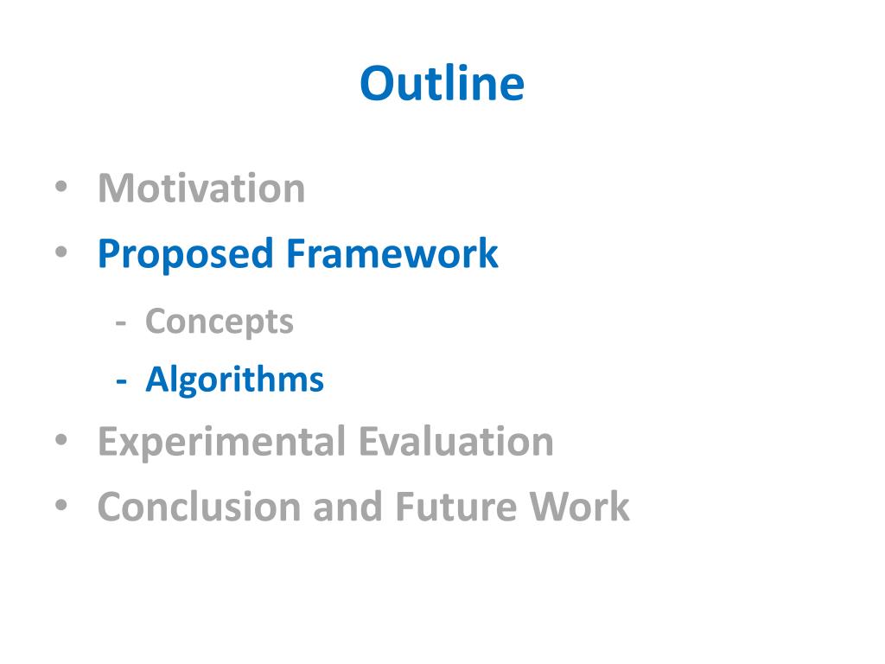The height and width of the screenshot is (664, 885).
Task: Click the gray dash before Concepts
Action: coord(121,323)
